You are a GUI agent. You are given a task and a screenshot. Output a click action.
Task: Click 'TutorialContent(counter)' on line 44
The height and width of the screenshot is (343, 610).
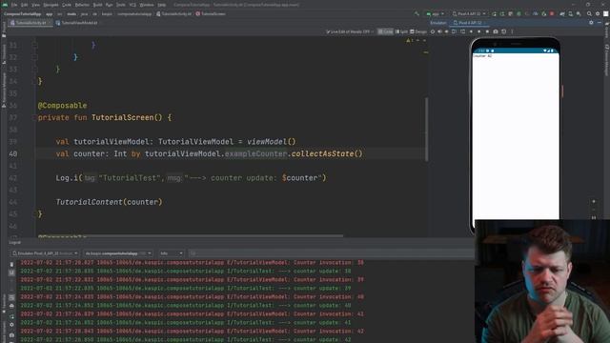point(109,202)
